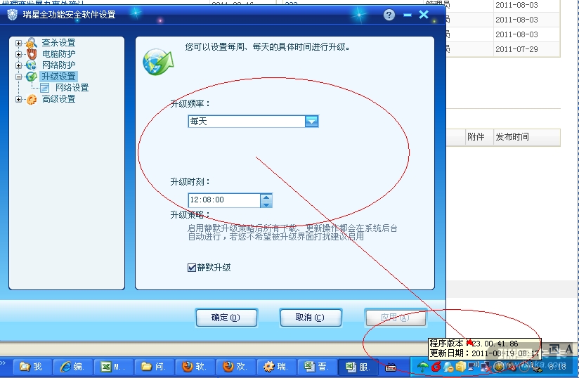Click the 升级设置 globe check icon

(32, 77)
